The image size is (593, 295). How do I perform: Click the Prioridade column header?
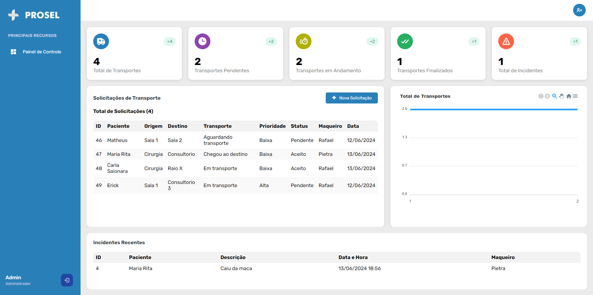(272, 126)
